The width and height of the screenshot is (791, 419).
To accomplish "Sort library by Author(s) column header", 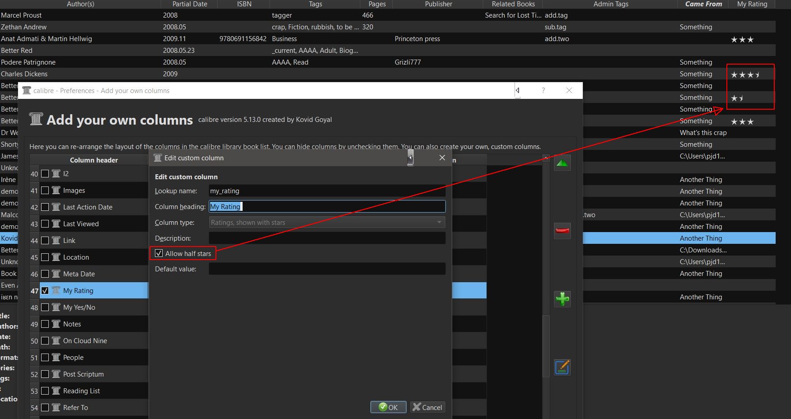I will 80,4.
